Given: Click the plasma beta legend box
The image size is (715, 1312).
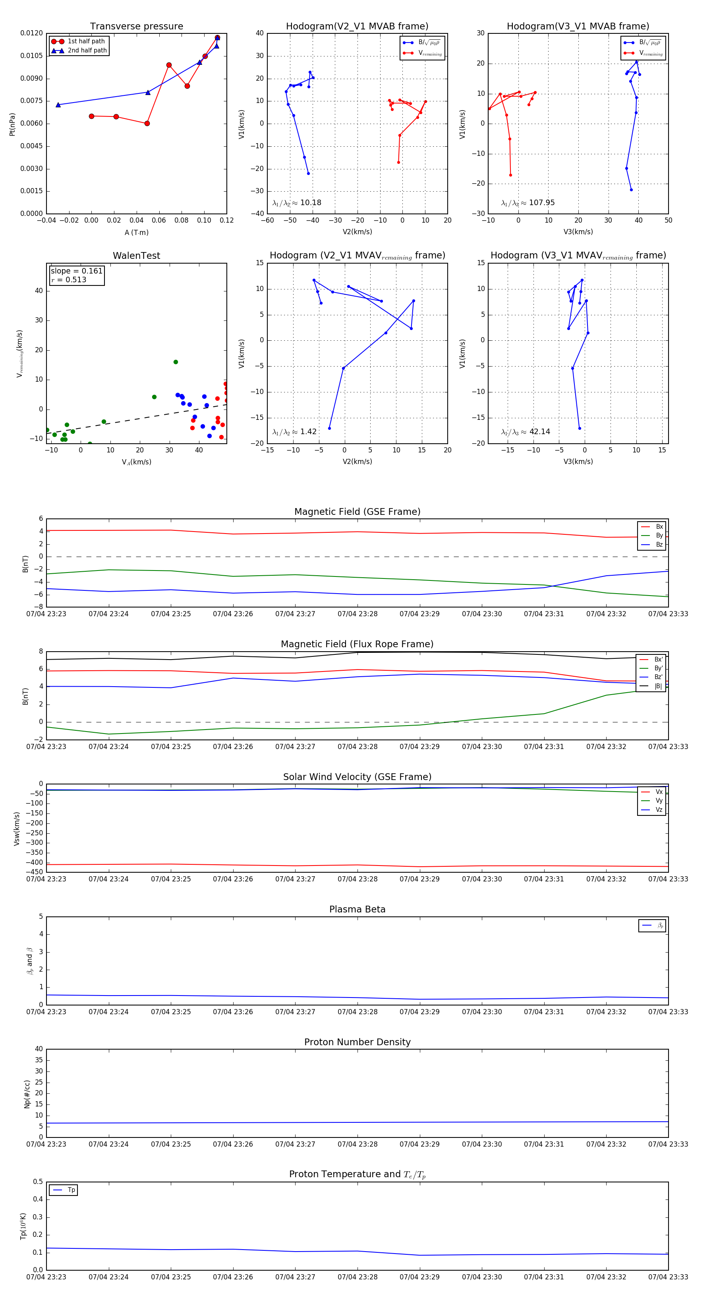Looking at the screenshot, I should click(652, 926).
